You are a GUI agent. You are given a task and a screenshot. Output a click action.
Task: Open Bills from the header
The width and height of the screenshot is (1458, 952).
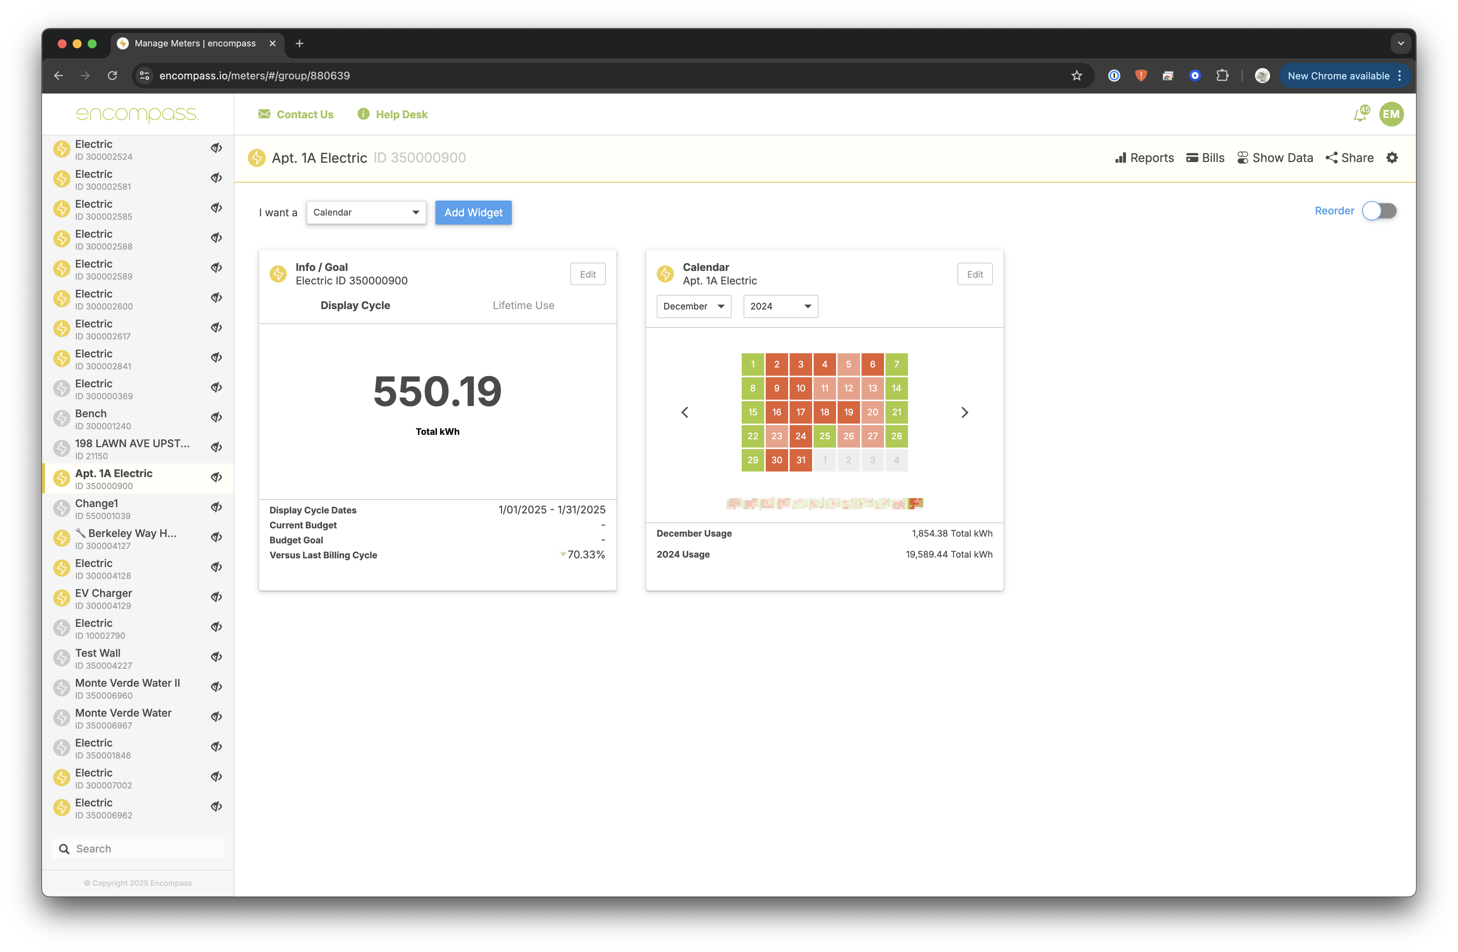click(x=1205, y=158)
